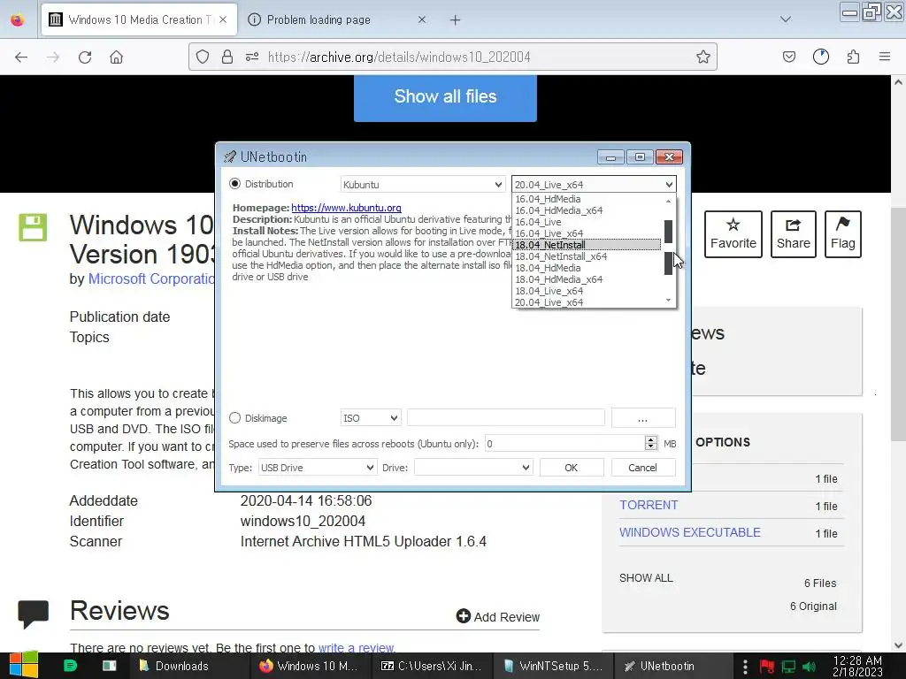The height and width of the screenshot is (679, 906).
Task: Click the version list scroll-up arrow
Action: (669, 201)
